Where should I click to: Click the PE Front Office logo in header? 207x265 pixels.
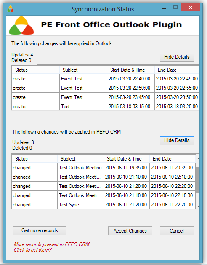(x=21, y=26)
